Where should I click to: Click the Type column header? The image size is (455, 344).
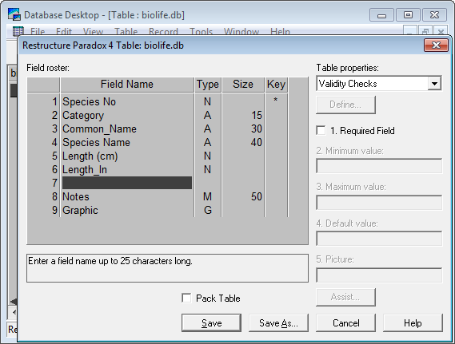pyautogui.click(x=207, y=85)
